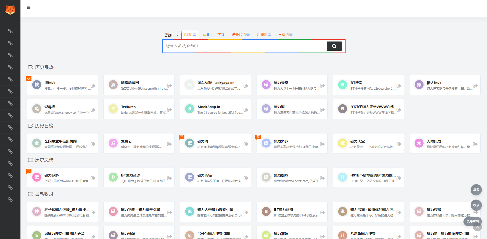Switch to the 字幕搜索 tab
The width and height of the screenshot is (487, 239).
click(x=285, y=35)
